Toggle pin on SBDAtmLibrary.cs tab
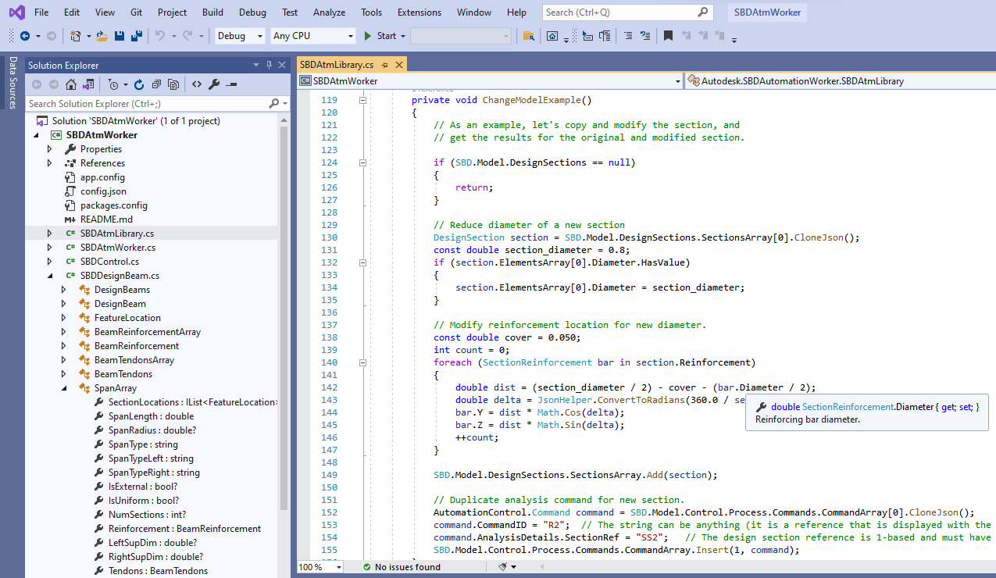The image size is (996, 578). (386, 65)
